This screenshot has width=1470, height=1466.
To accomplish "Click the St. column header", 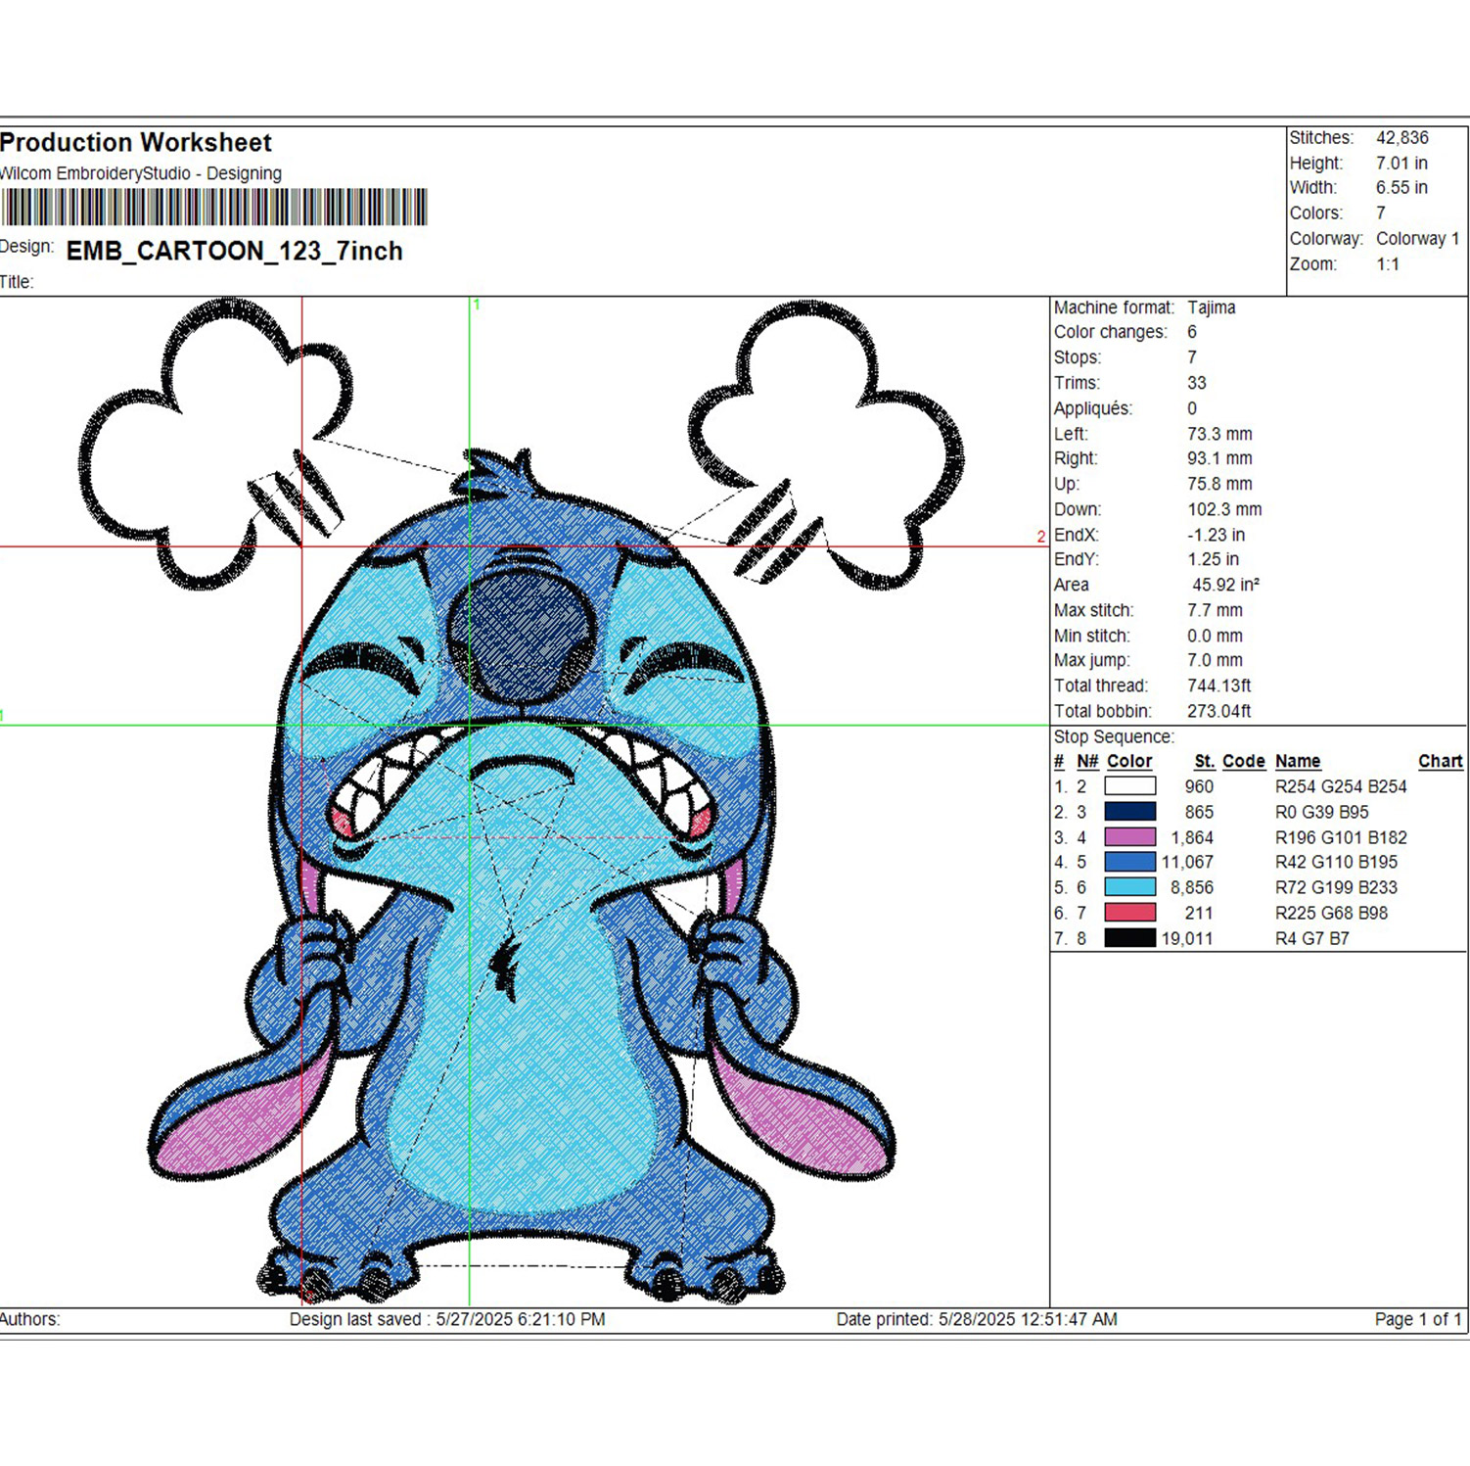I will 1204,761.
